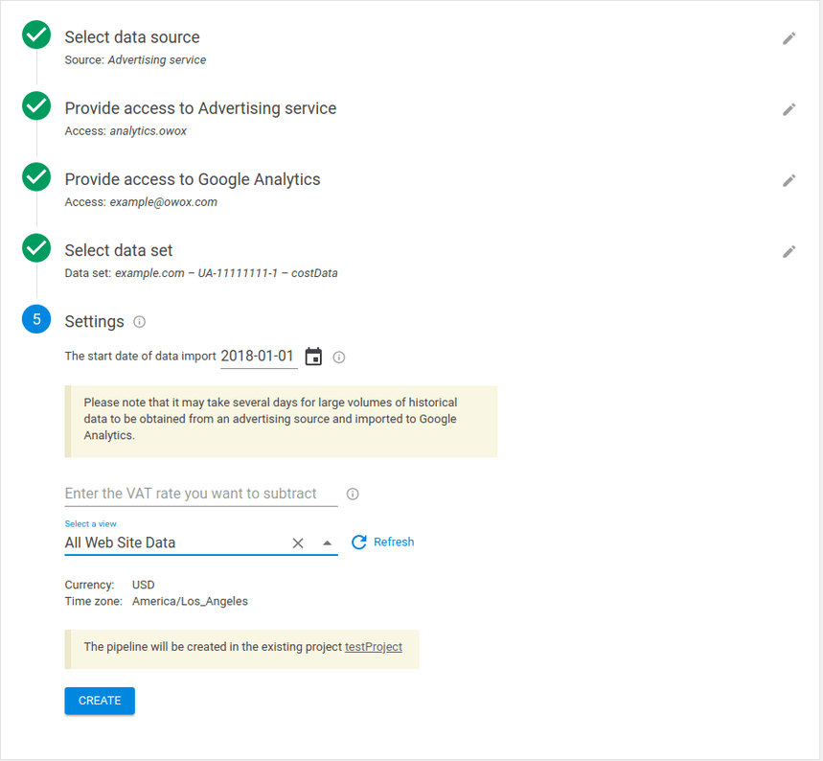Click the Refresh views link
823x761 pixels.
pos(383,542)
